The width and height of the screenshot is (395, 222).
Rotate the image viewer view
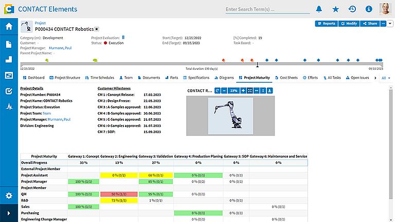[218, 90]
